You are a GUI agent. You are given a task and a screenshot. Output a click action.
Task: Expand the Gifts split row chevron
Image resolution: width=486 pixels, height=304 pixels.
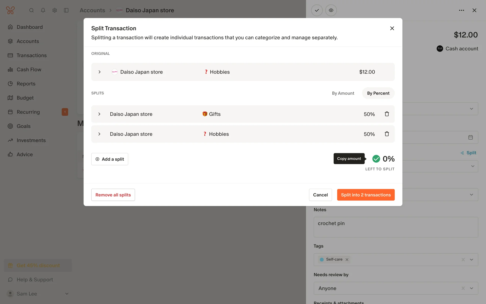point(99,114)
